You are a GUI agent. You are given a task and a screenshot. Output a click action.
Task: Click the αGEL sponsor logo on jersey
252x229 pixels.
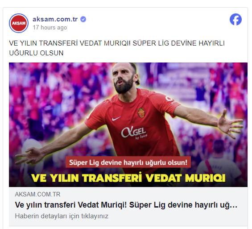pos(133,132)
